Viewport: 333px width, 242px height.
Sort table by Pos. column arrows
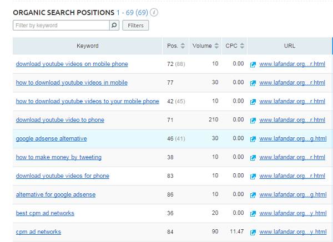coord(183,46)
